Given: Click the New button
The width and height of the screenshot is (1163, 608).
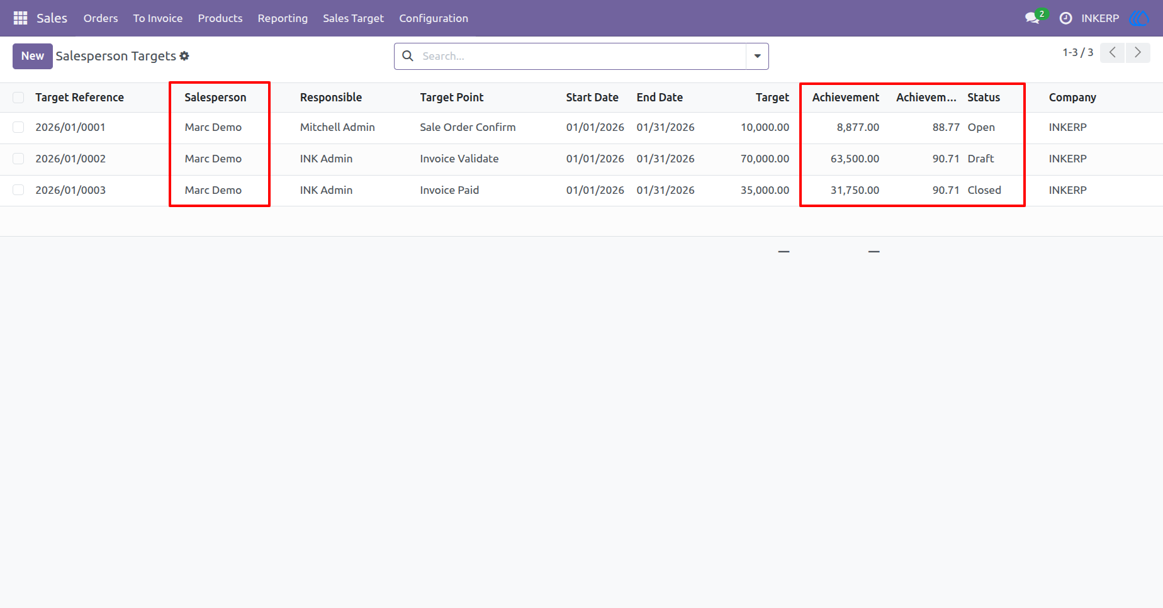Looking at the screenshot, I should [32, 56].
